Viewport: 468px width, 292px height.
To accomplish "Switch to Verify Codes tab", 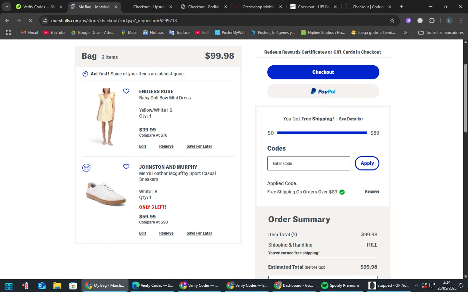I will tap(39, 7).
